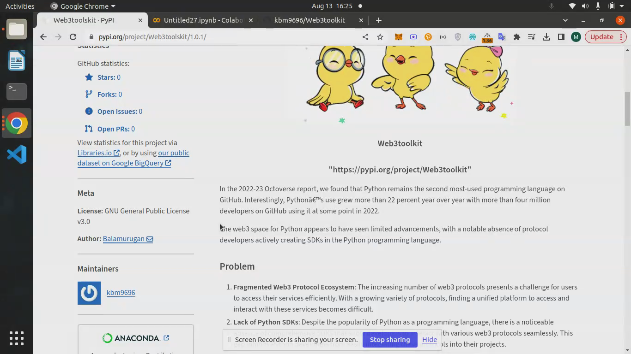Go back to the previous page
Image resolution: width=631 pixels, height=354 pixels.
click(43, 37)
